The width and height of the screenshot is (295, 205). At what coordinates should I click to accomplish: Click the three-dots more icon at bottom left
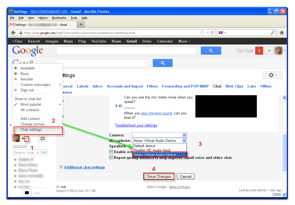[37, 193]
